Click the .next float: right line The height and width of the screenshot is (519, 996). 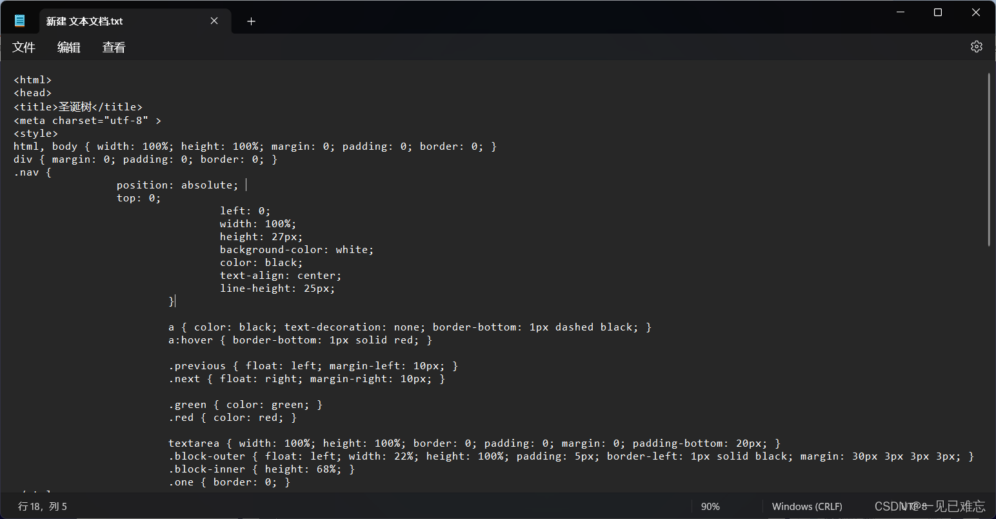tap(306, 379)
